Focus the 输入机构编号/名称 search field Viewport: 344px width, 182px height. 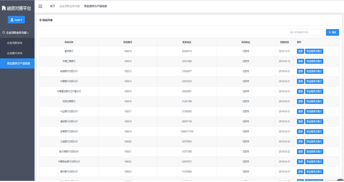pyautogui.click(x=307, y=32)
